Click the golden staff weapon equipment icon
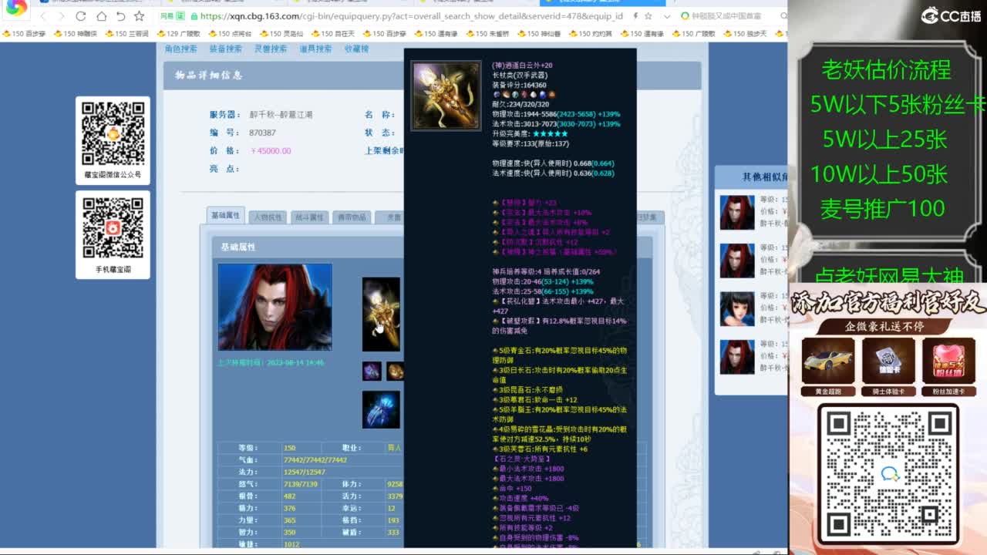 pyautogui.click(x=381, y=314)
